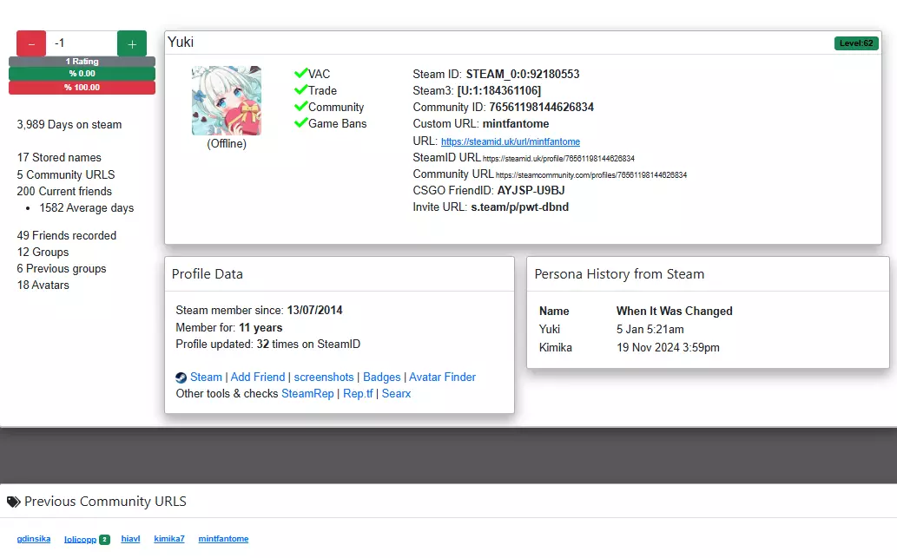
Task: Select the Community ID 76561198144626834
Action: 541,108
